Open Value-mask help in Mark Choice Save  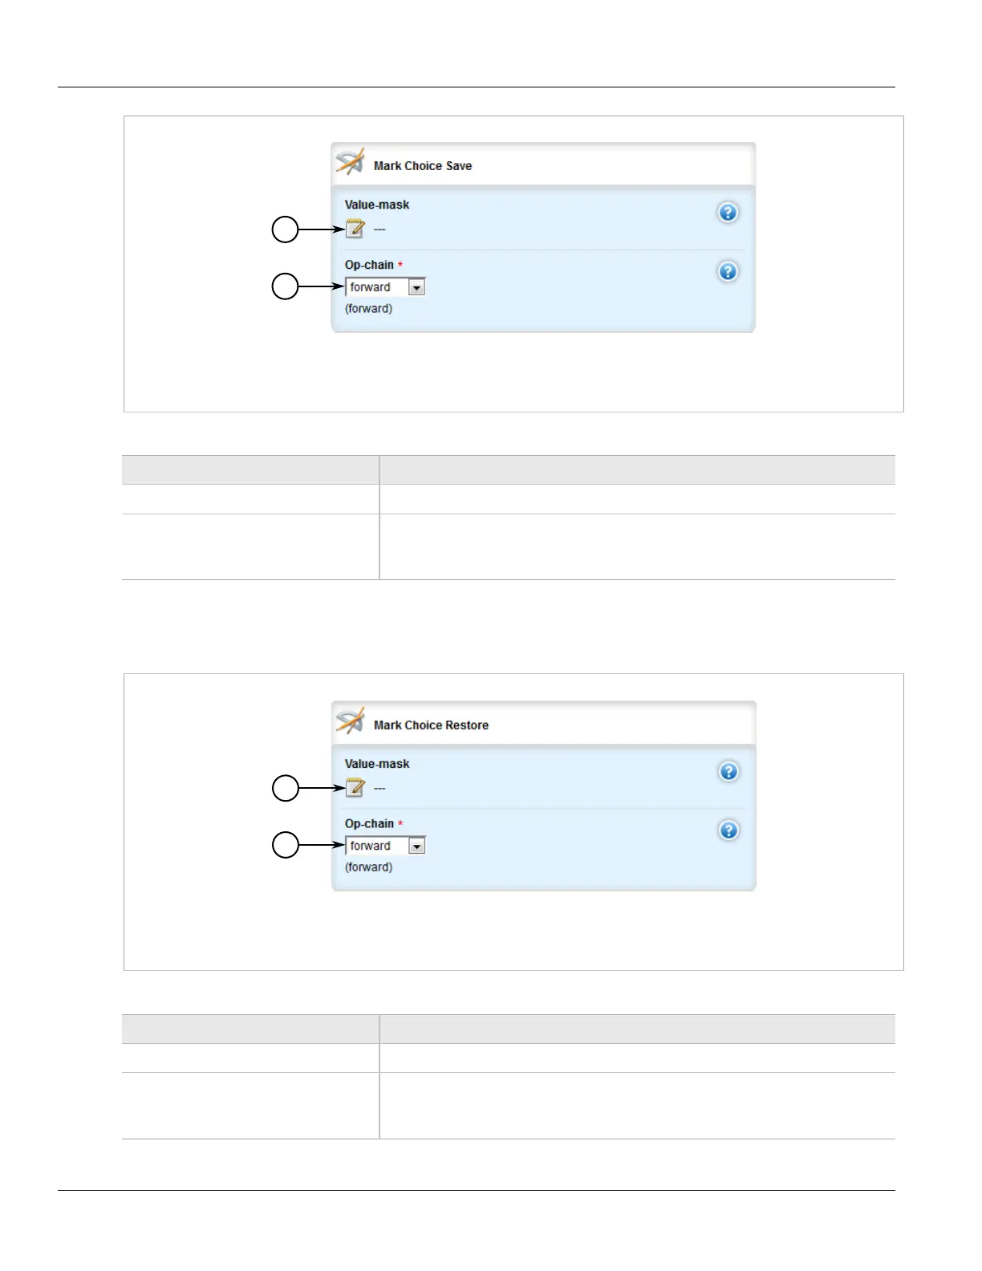coord(728,213)
